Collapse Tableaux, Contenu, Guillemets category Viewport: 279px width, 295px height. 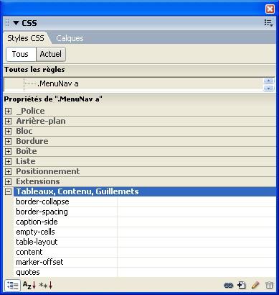click(8, 191)
